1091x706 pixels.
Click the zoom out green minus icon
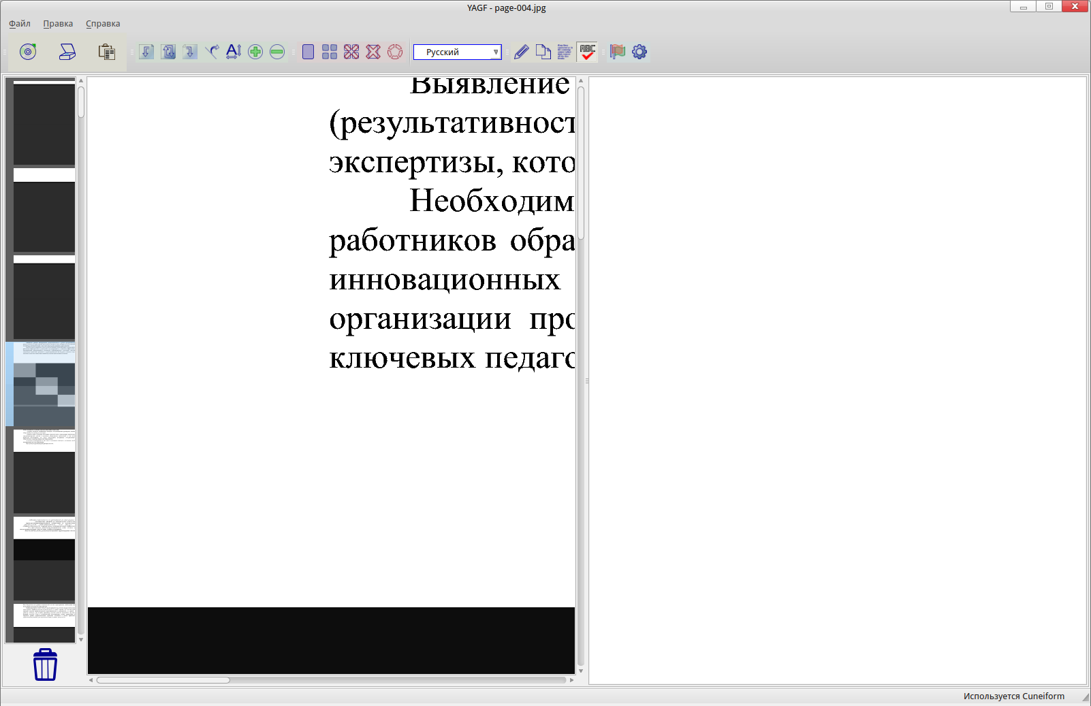(277, 52)
